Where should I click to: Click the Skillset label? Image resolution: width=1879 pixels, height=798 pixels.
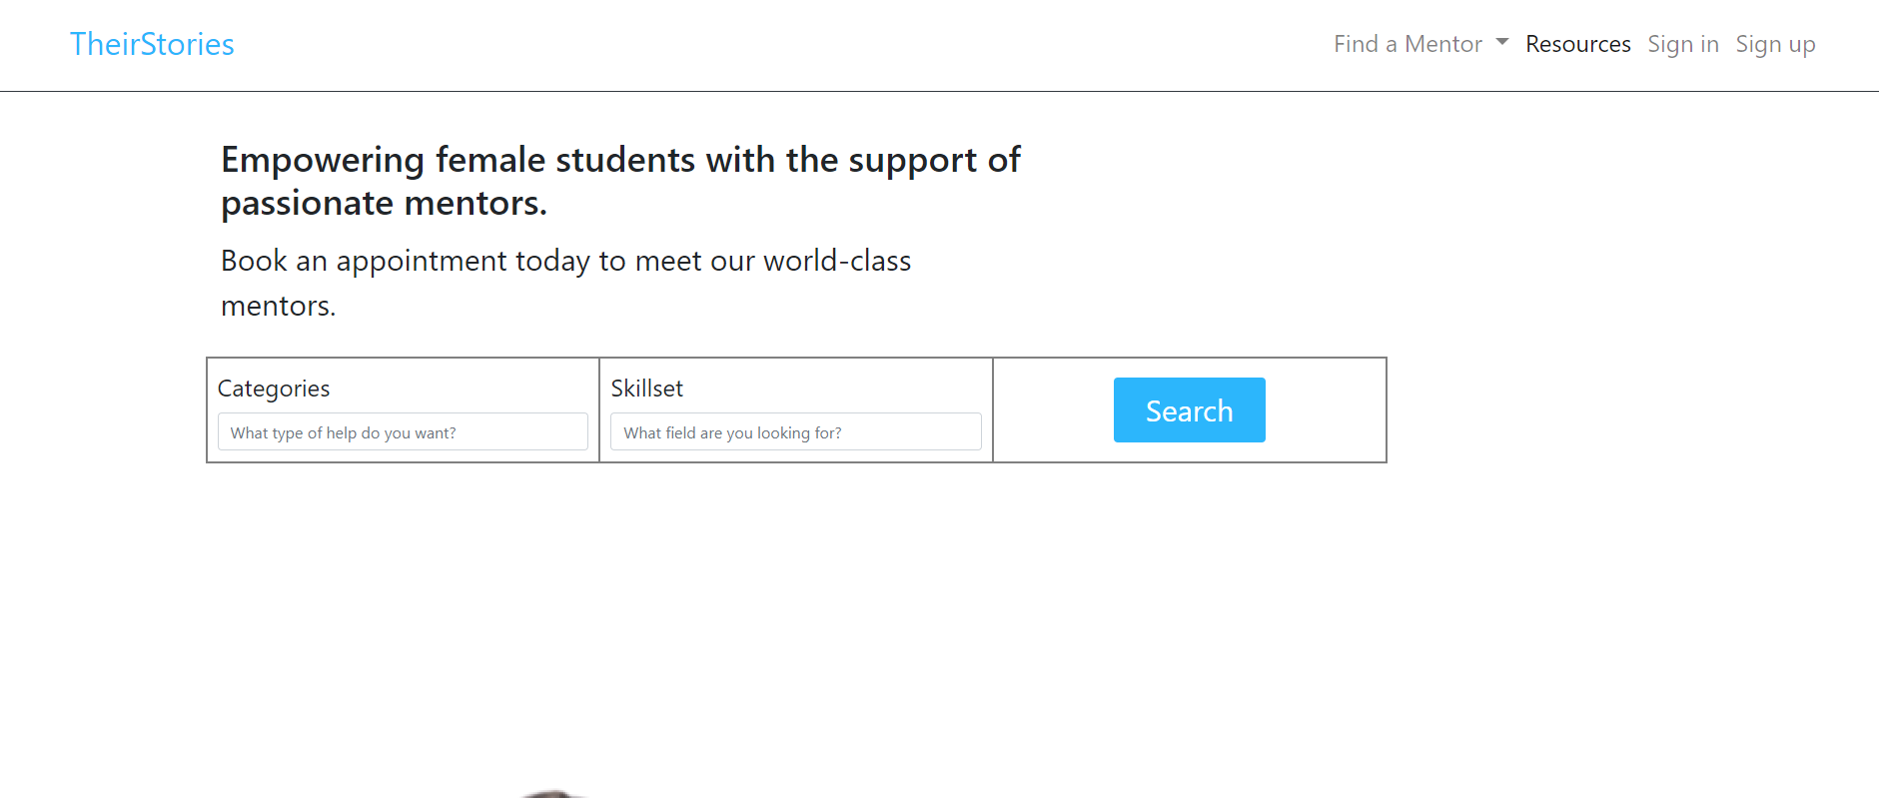(647, 389)
